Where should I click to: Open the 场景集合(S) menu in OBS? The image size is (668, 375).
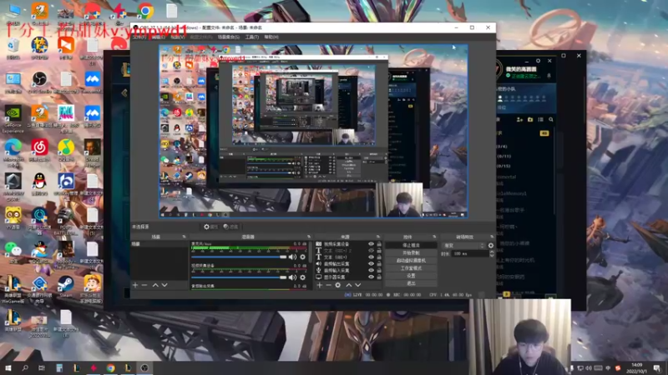[228, 37]
